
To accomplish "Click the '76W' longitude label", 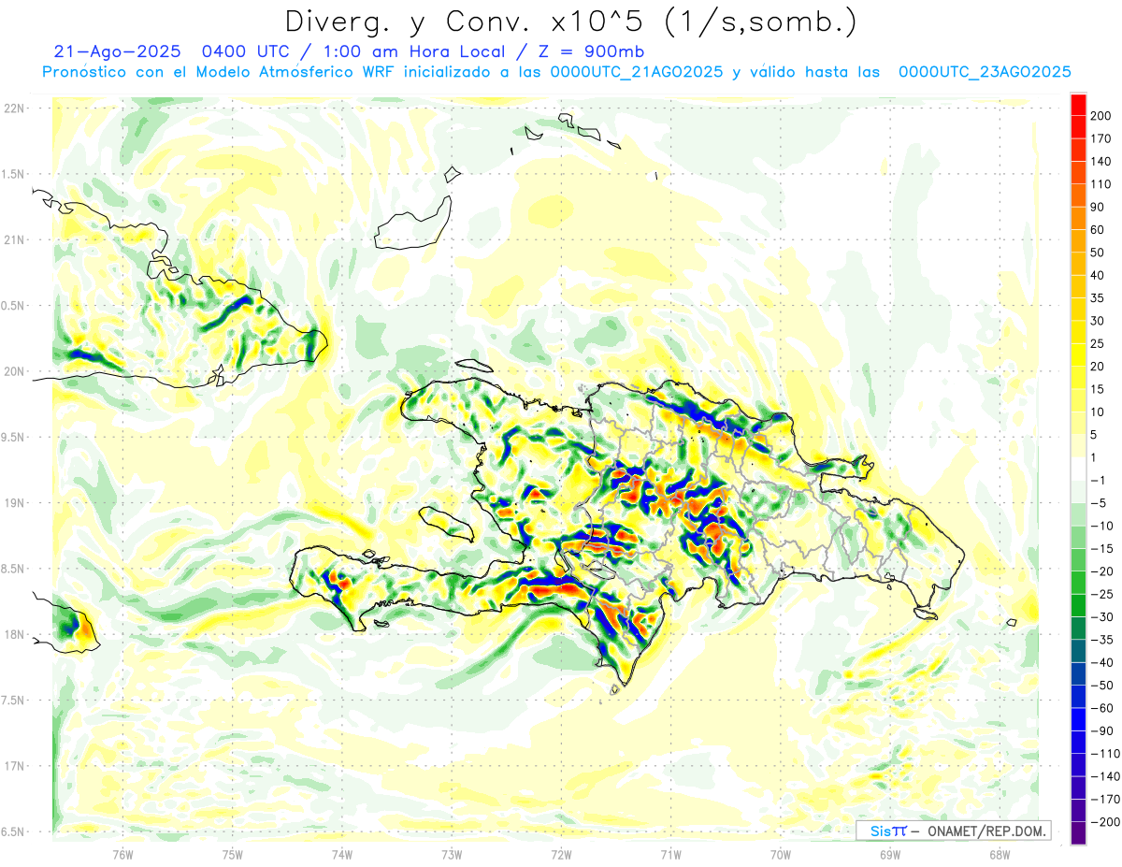I will (122, 854).
